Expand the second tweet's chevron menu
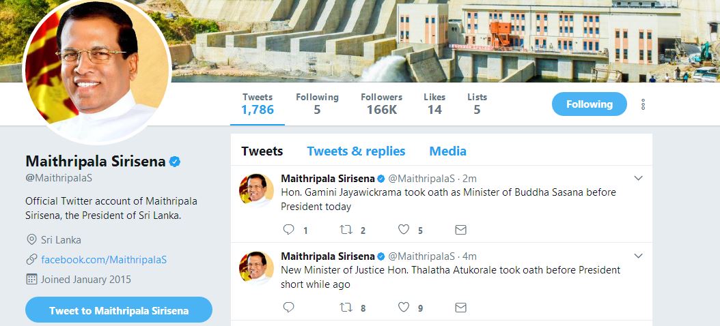Screen dimensions: 720x326 tap(638, 256)
